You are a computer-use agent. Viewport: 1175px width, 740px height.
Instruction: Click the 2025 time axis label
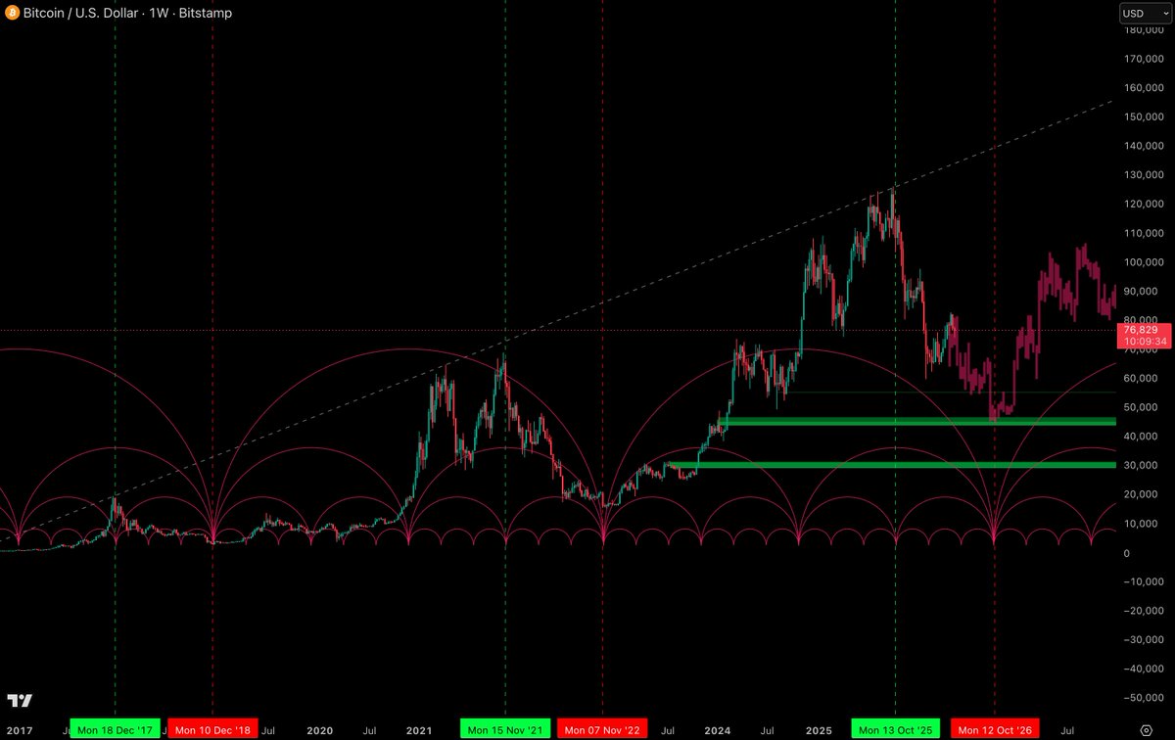(x=819, y=730)
